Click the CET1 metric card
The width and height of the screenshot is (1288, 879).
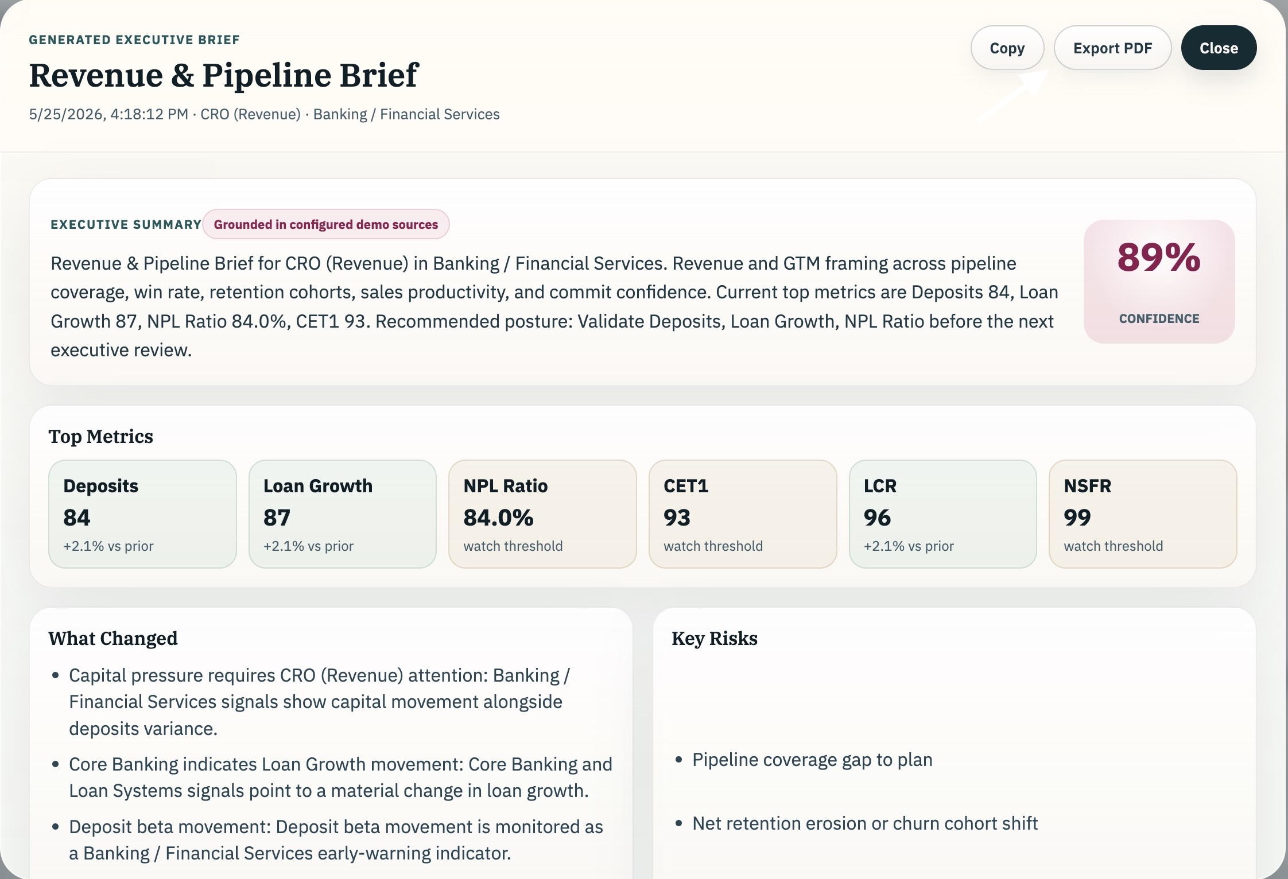(x=743, y=514)
